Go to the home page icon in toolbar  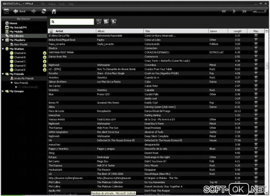pos(54,11)
